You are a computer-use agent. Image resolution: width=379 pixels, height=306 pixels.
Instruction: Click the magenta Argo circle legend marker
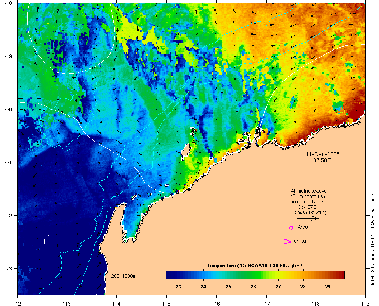pos(291,228)
